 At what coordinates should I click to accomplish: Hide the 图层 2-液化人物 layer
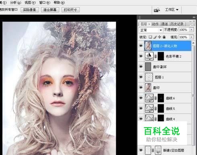(141, 46)
